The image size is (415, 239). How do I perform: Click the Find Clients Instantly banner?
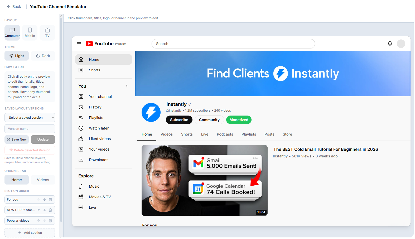click(x=273, y=74)
